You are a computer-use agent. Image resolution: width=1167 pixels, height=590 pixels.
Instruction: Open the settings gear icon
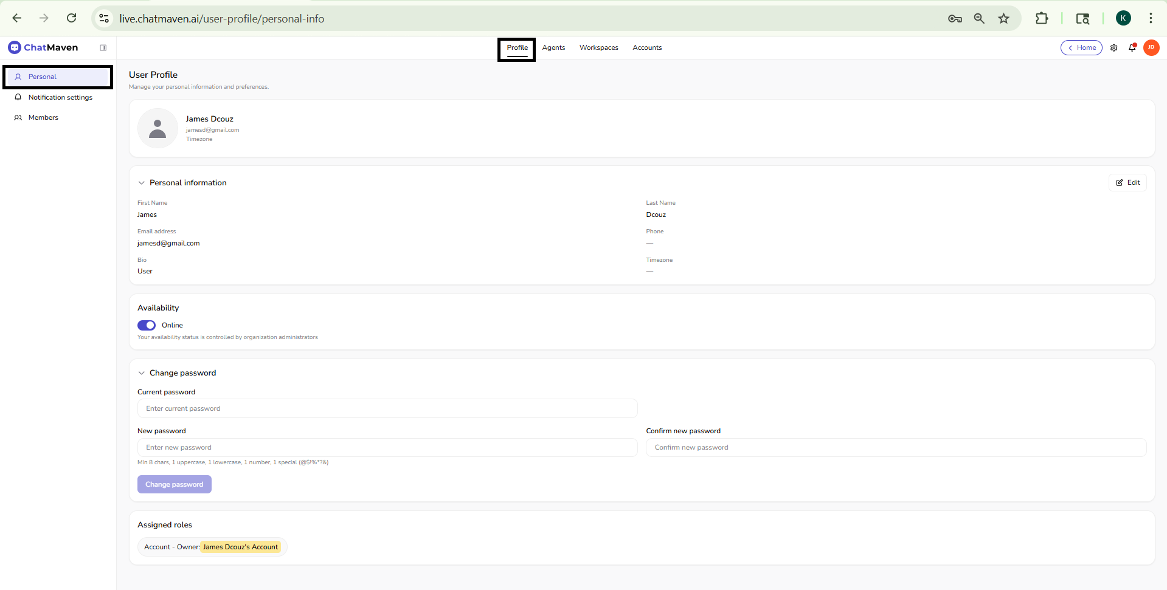pos(1113,47)
